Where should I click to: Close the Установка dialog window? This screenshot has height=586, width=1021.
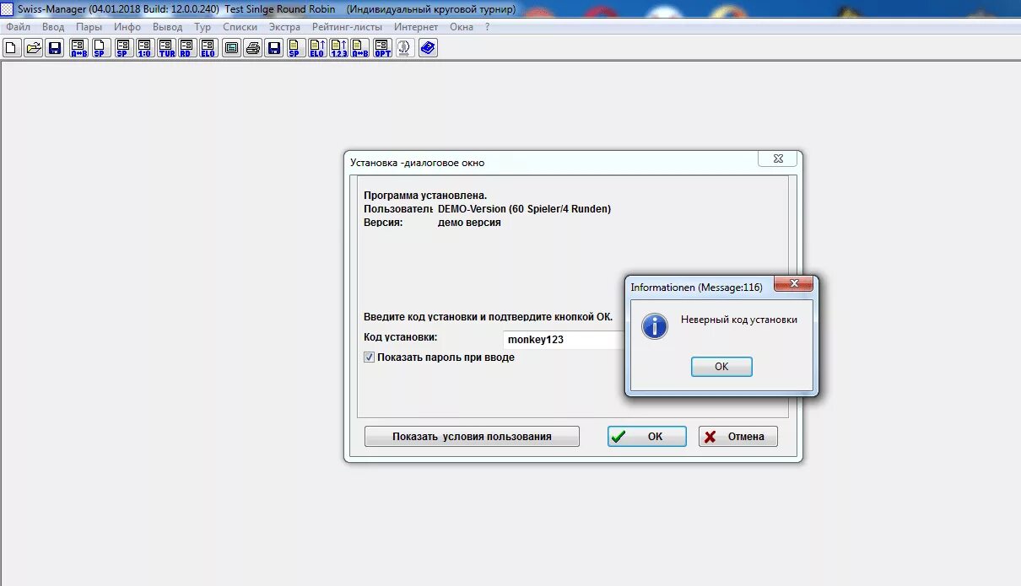pos(777,159)
